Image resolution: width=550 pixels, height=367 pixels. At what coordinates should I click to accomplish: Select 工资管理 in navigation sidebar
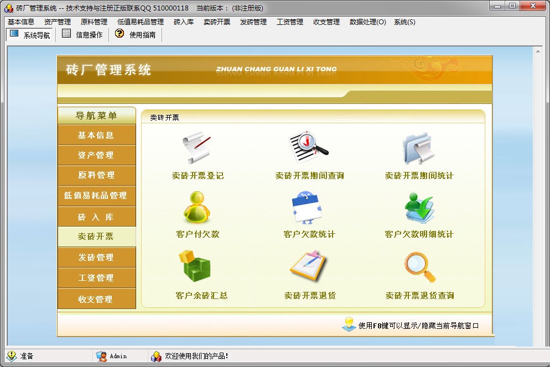(x=96, y=278)
